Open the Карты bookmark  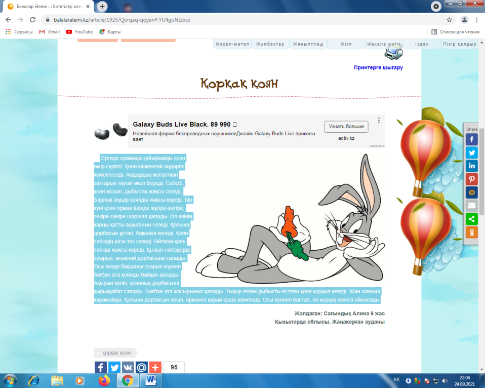tap(110, 31)
